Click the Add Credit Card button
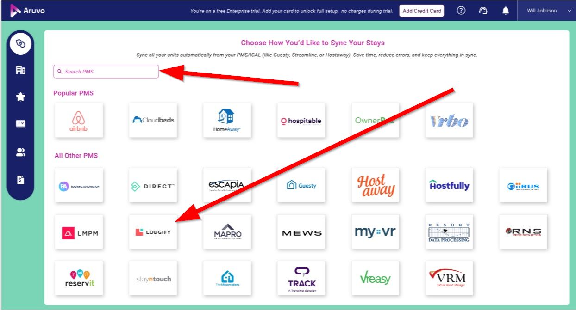The image size is (576, 310). [x=422, y=11]
